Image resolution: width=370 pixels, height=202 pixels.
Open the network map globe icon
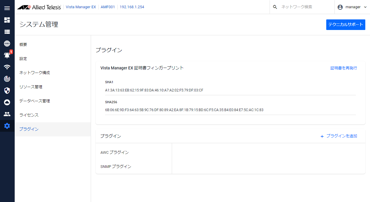tap(7, 44)
